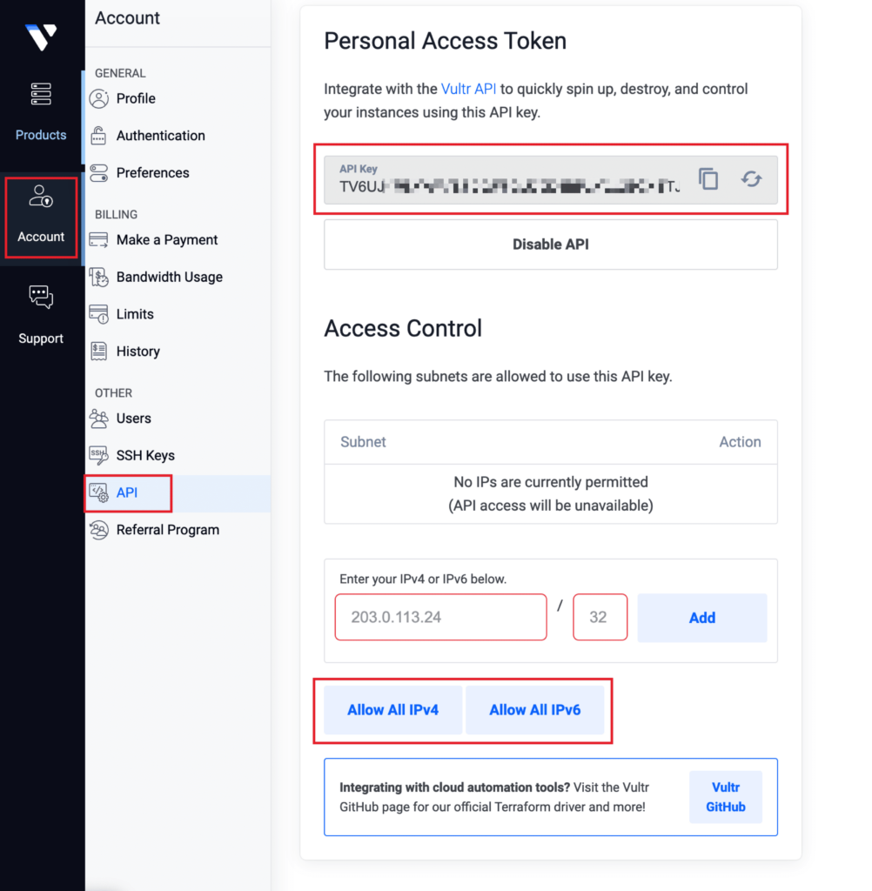This screenshot has width=872, height=891.
Task: View Bandwidth Usage details
Action: pos(169,277)
